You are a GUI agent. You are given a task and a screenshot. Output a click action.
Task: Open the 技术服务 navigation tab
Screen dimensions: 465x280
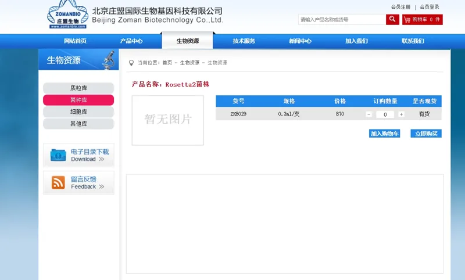click(x=244, y=41)
